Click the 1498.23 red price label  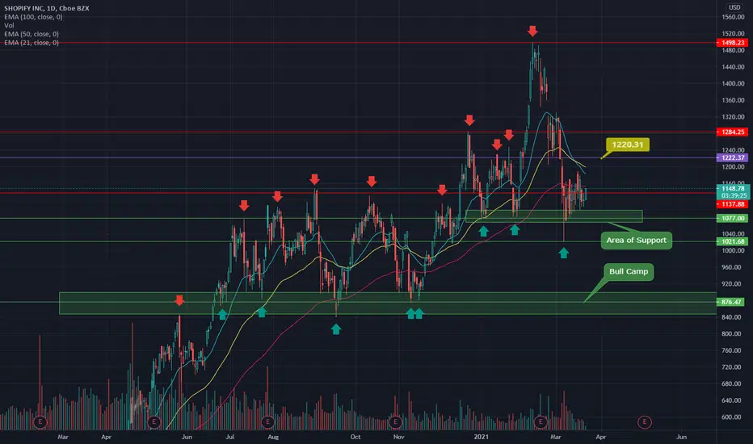(x=732, y=43)
